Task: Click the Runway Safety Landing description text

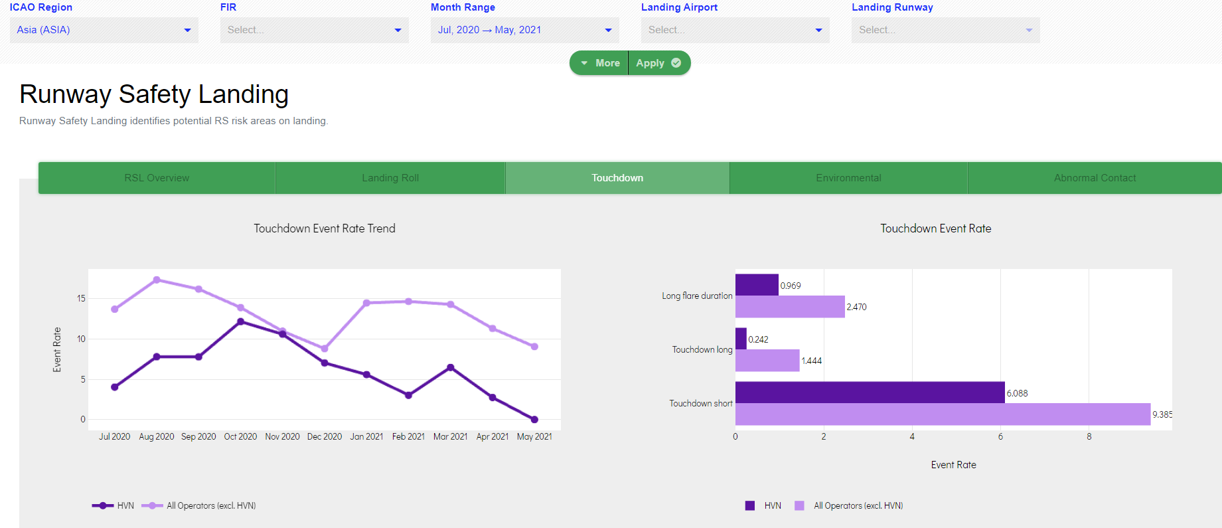Action: (x=174, y=121)
